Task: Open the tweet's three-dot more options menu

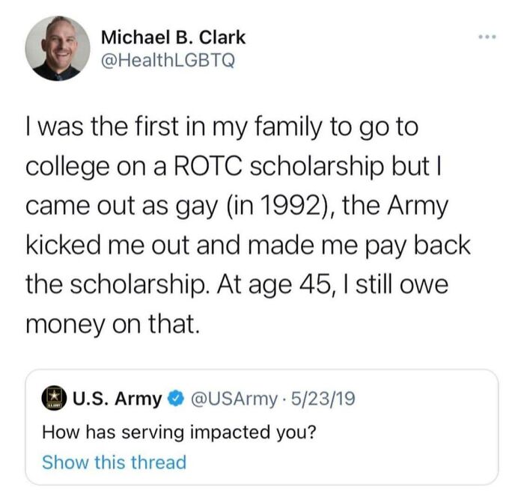Action: tap(487, 35)
